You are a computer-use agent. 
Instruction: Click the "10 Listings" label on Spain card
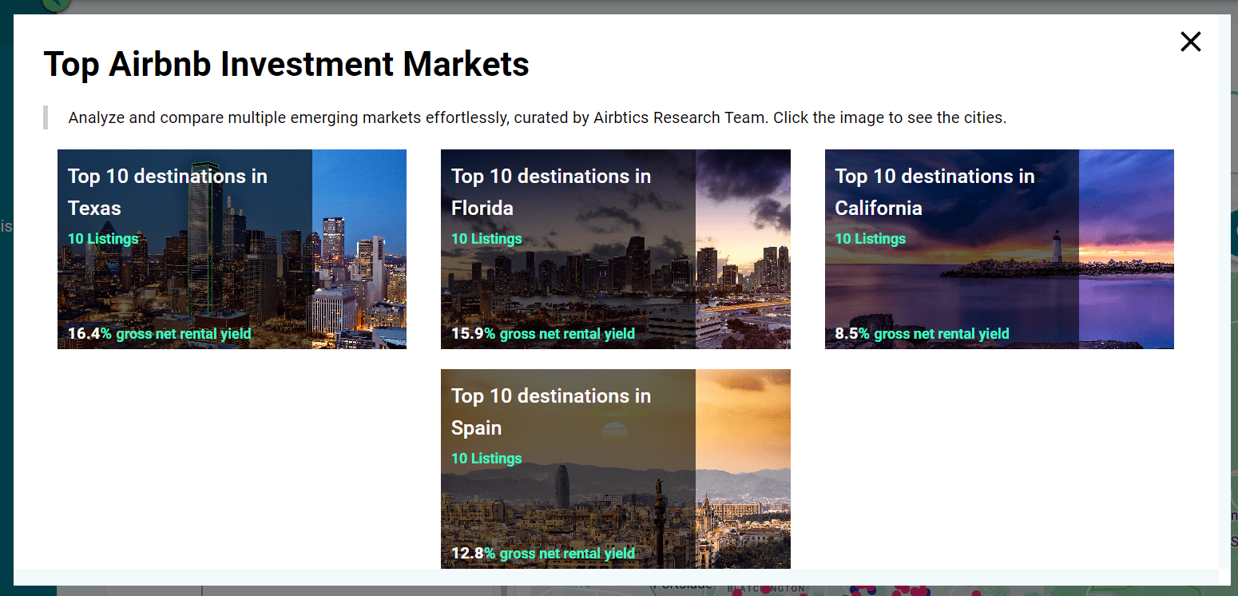click(486, 458)
